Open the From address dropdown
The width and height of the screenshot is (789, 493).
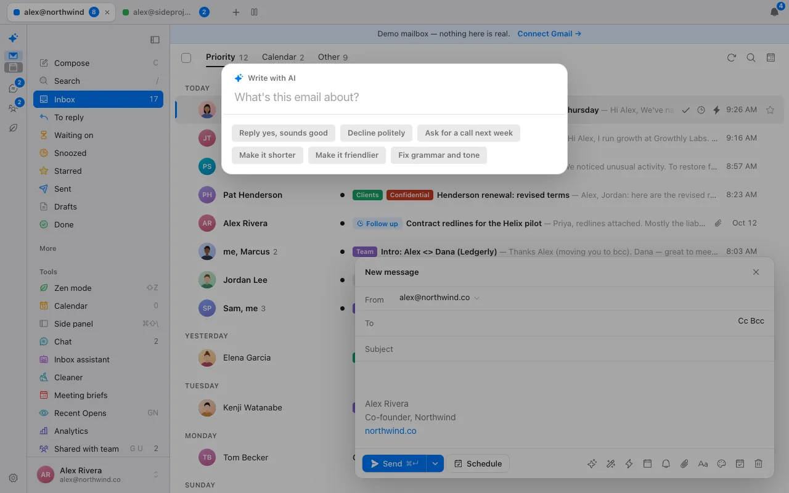coord(439,298)
